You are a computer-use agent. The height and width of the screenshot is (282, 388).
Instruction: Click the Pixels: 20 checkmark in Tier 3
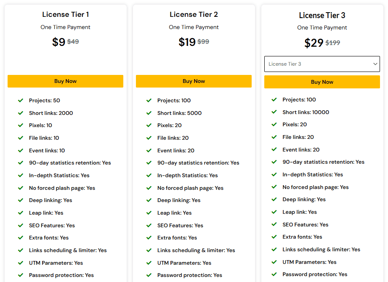(x=274, y=124)
